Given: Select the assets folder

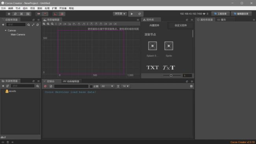Looking at the screenshot, I should point(11,91).
